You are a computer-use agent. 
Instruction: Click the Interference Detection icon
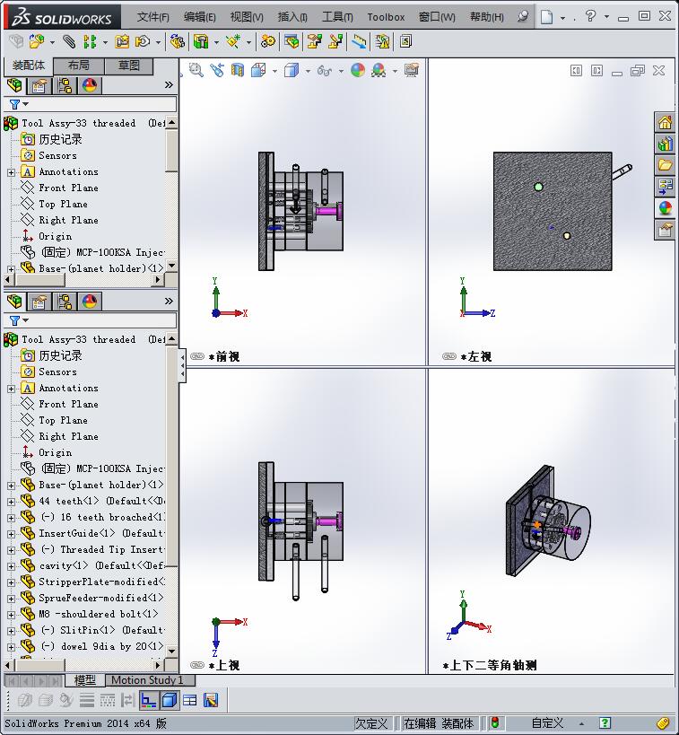pos(360,42)
